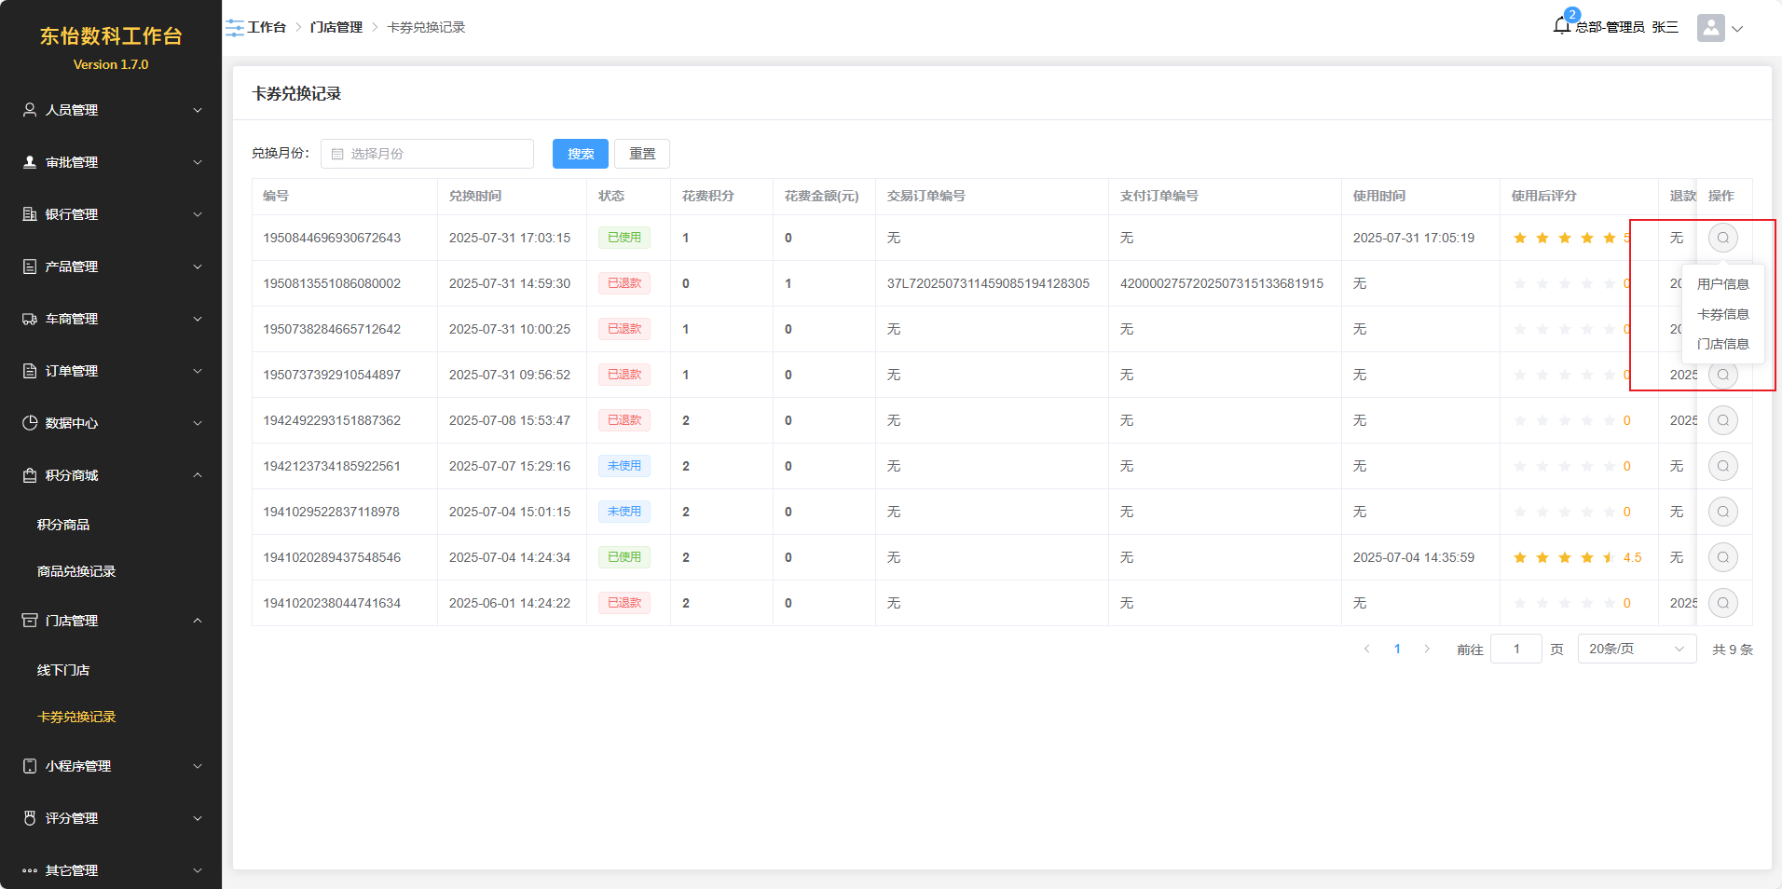Open 线下门店 in the sidebar
The height and width of the screenshot is (889, 1782).
(x=63, y=670)
